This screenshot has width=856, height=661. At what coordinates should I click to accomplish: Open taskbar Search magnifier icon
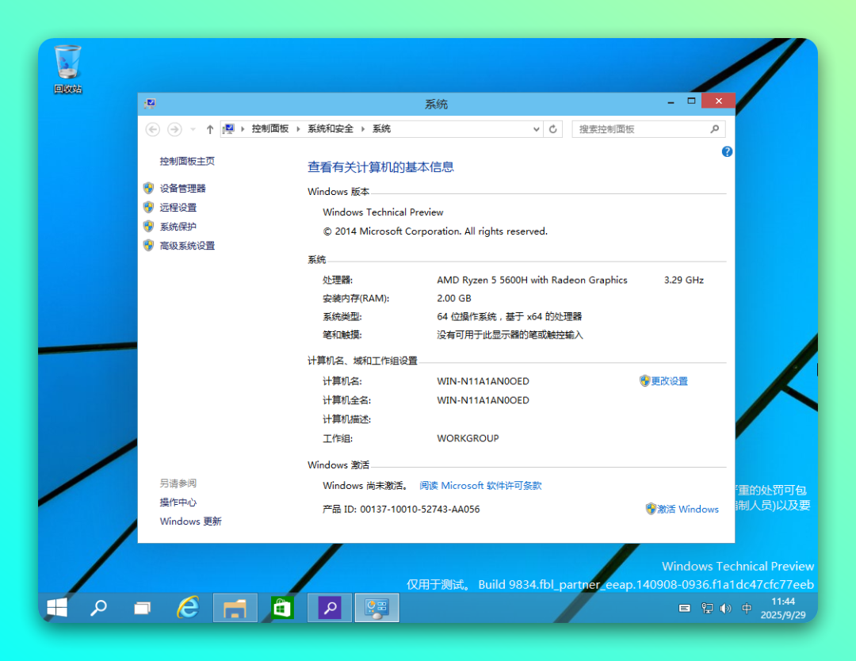click(x=98, y=608)
